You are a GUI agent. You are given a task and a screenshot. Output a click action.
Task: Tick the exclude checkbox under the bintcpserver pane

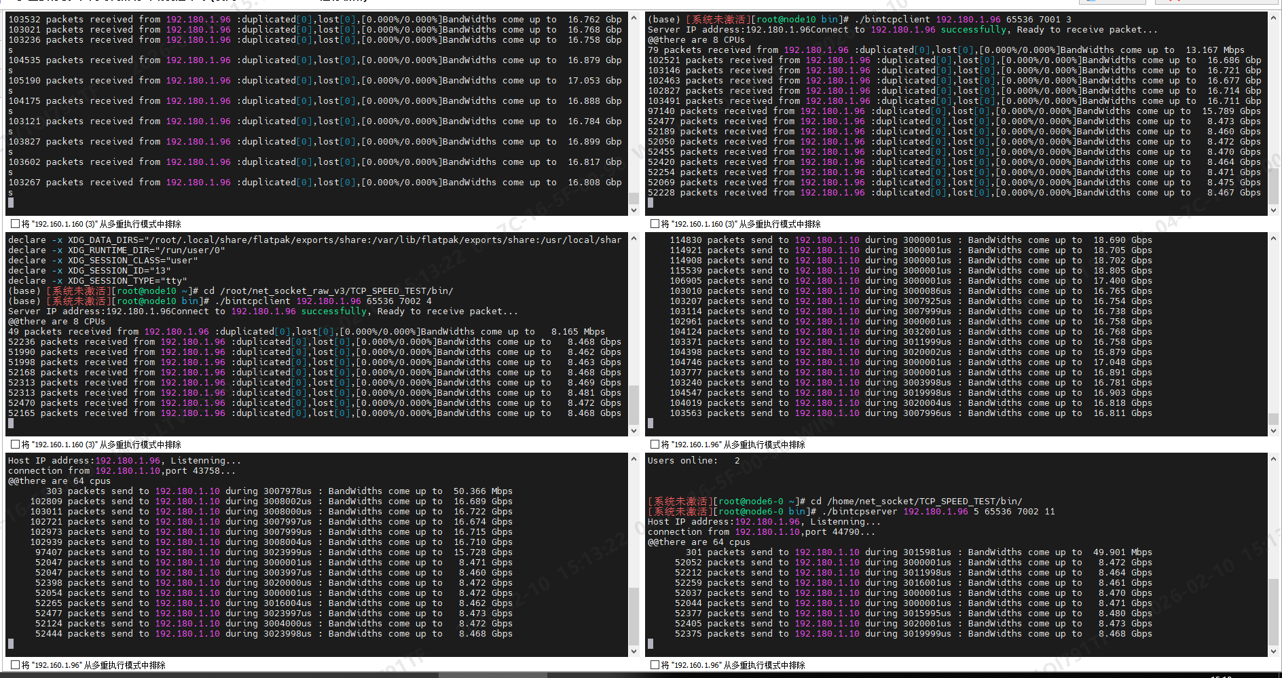click(x=655, y=665)
